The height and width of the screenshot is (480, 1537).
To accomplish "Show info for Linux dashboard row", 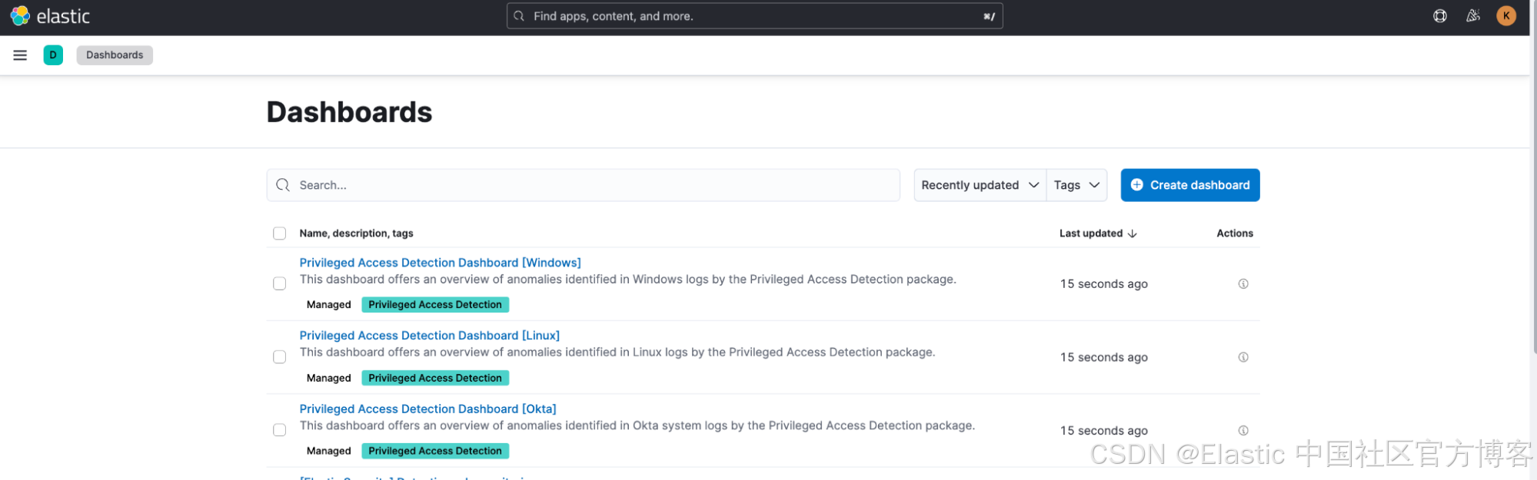I will (x=1243, y=357).
